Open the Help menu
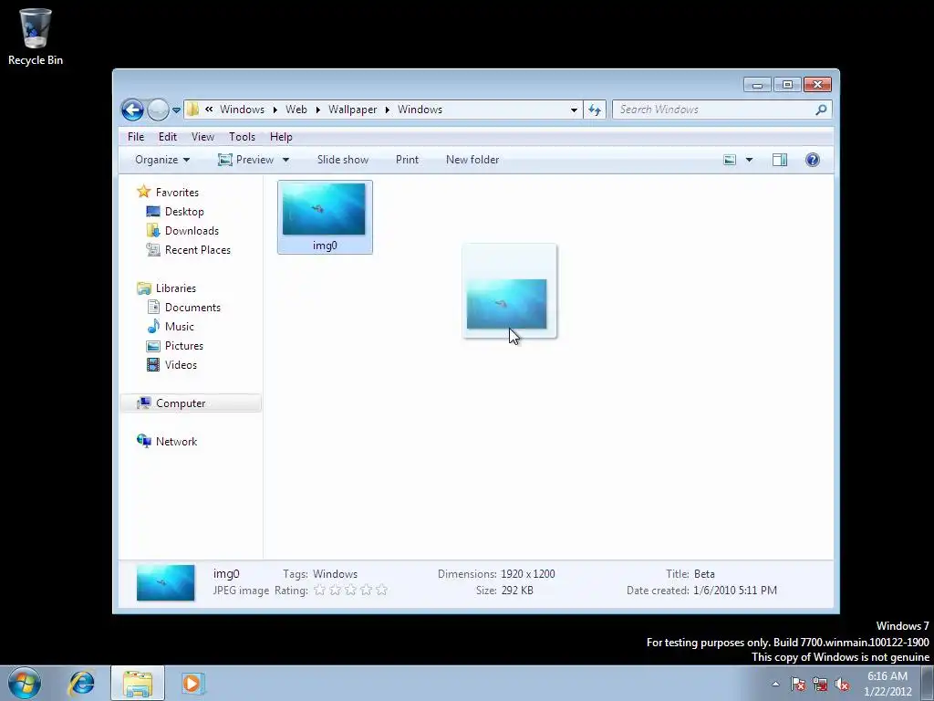The width and height of the screenshot is (934, 701). 281,137
